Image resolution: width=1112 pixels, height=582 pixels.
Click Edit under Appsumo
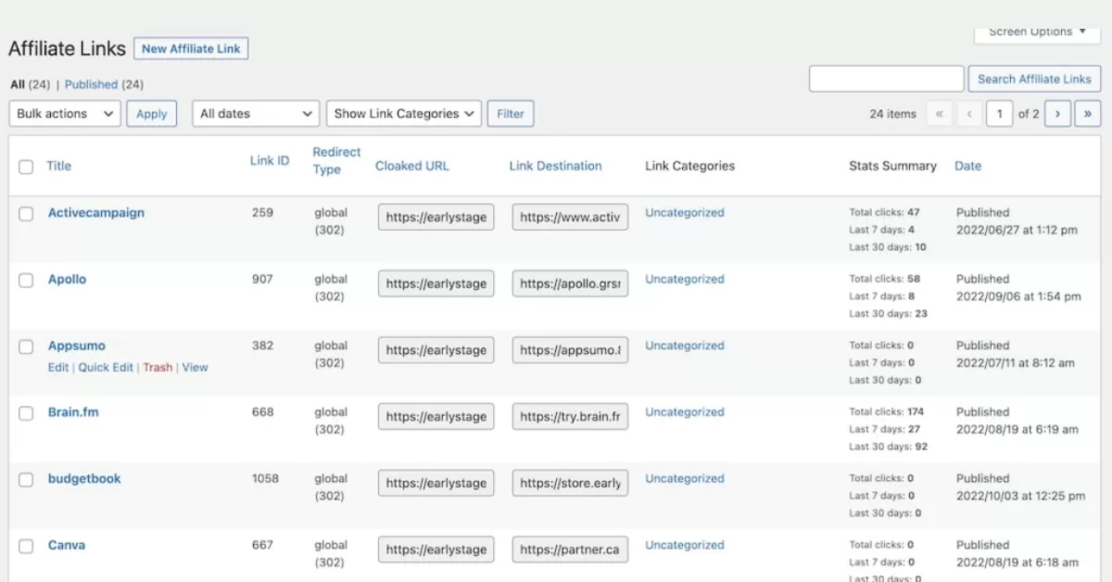(58, 367)
